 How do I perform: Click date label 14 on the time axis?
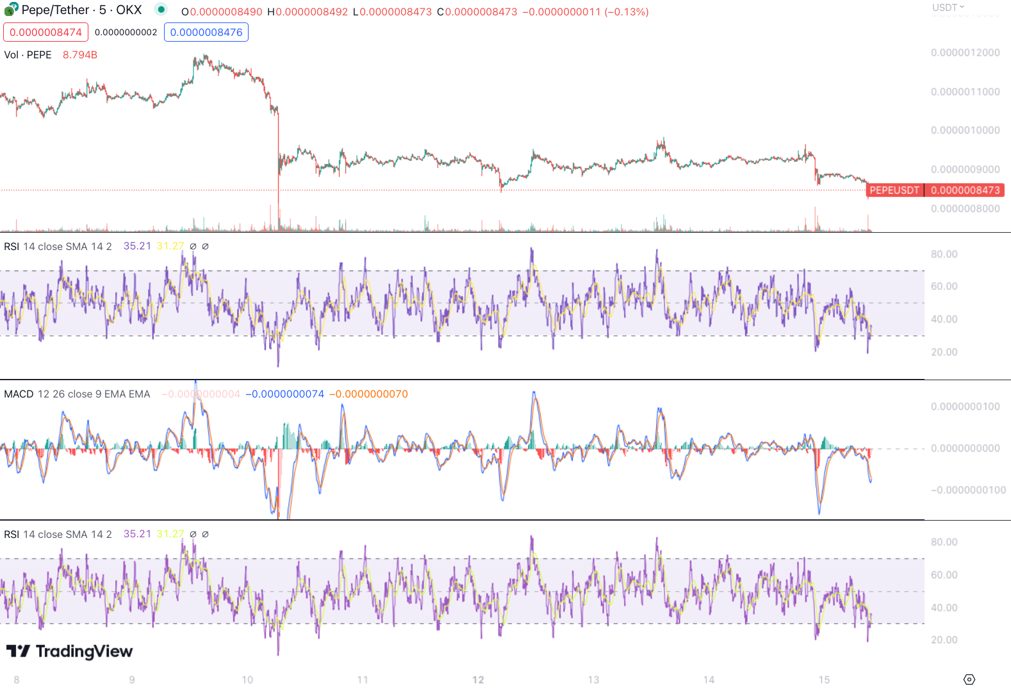(709, 680)
